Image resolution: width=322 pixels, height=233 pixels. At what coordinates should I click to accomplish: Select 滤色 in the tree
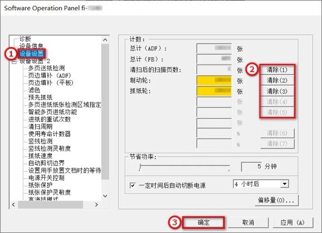tap(34, 90)
